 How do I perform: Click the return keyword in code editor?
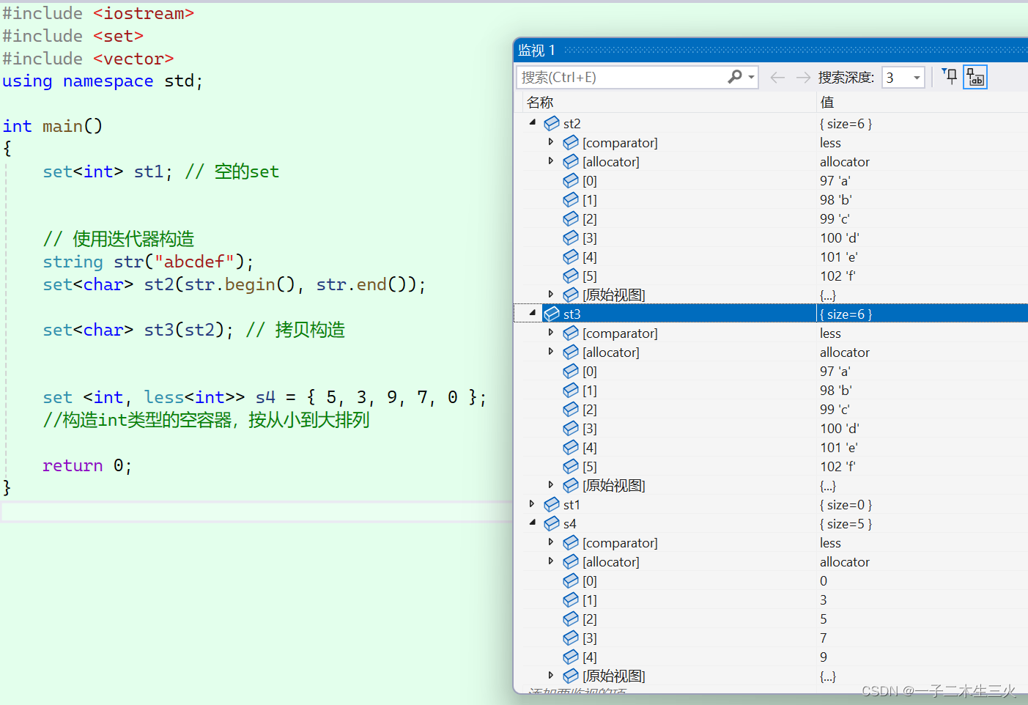point(73,465)
